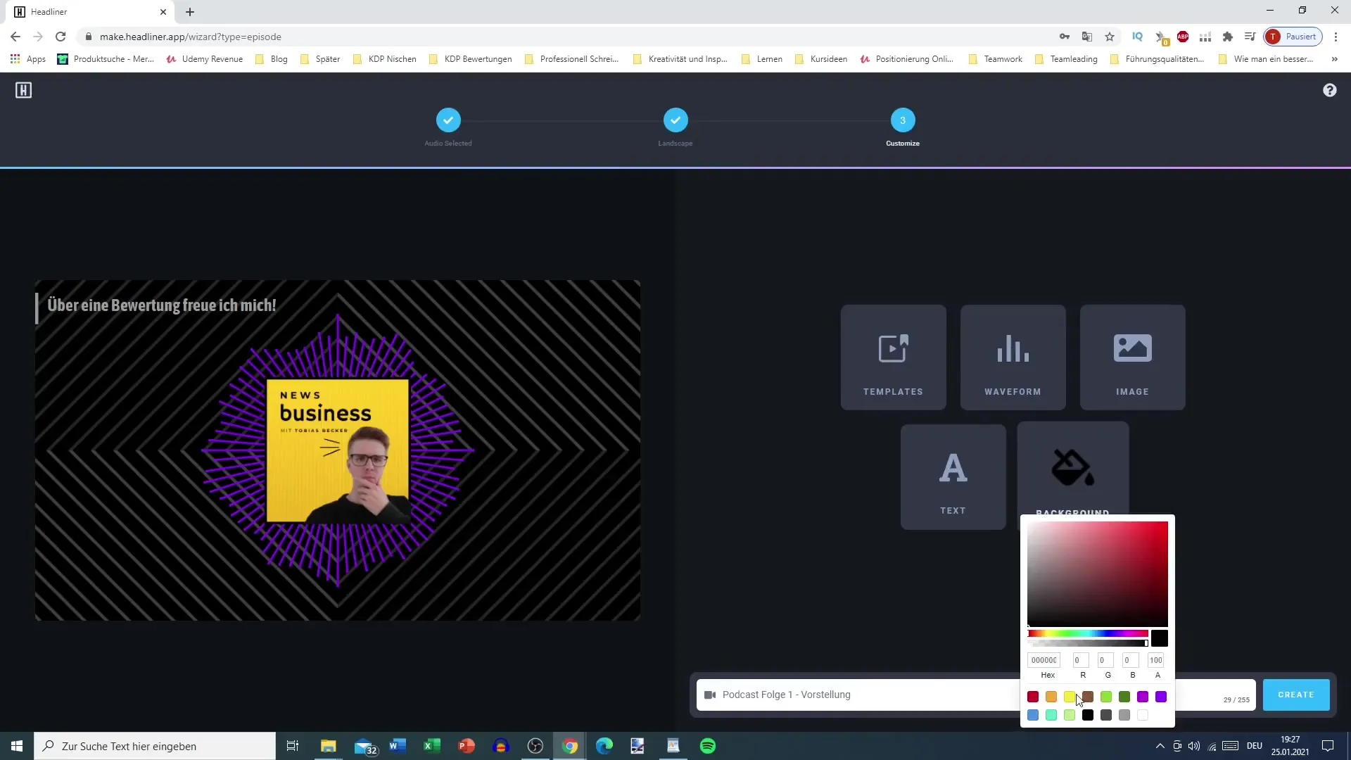Go back to Audio Selected step circle

(x=448, y=120)
